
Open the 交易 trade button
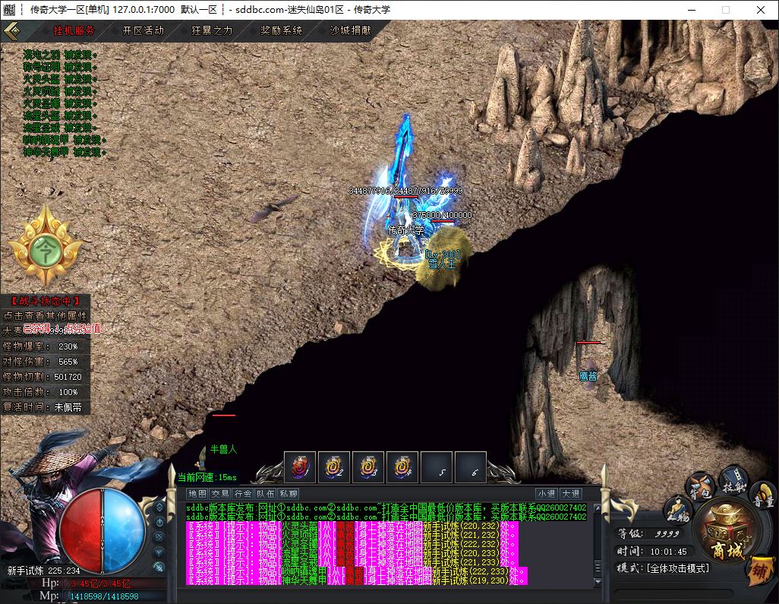tap(220, 494)
